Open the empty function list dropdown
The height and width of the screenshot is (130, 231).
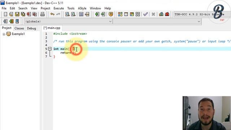coord(157,21)
